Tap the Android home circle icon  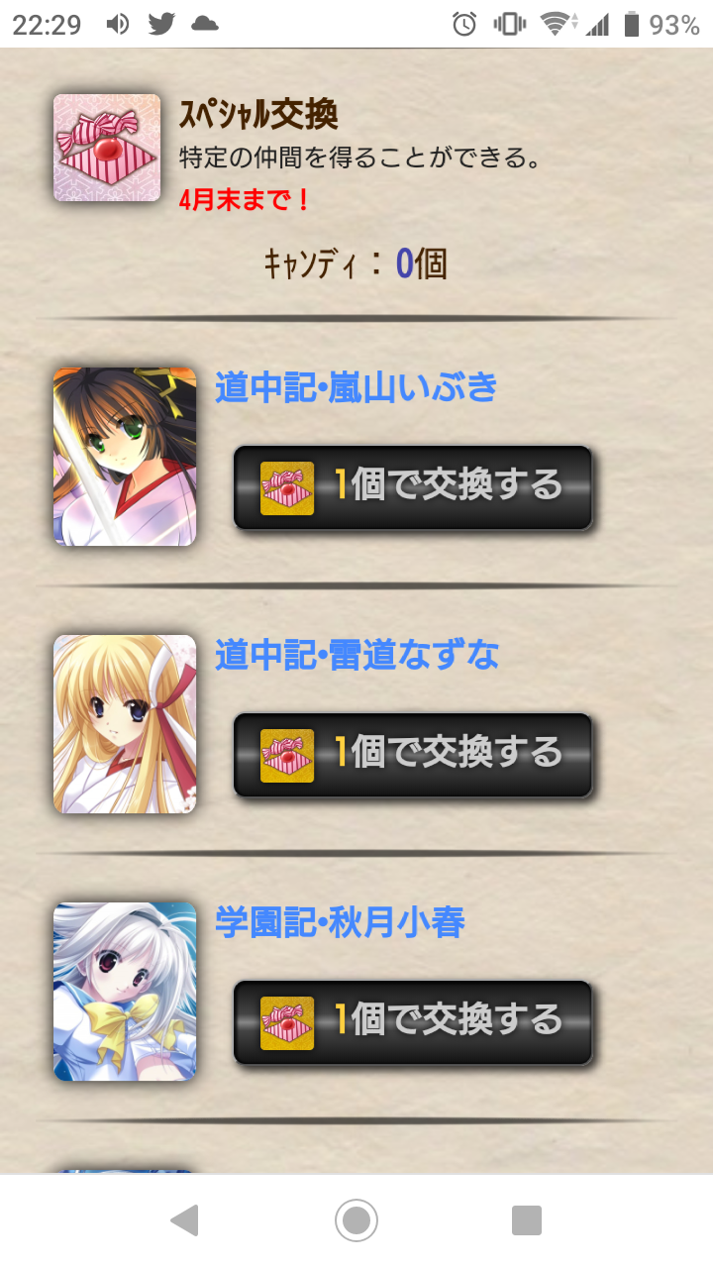(356, 1220)
